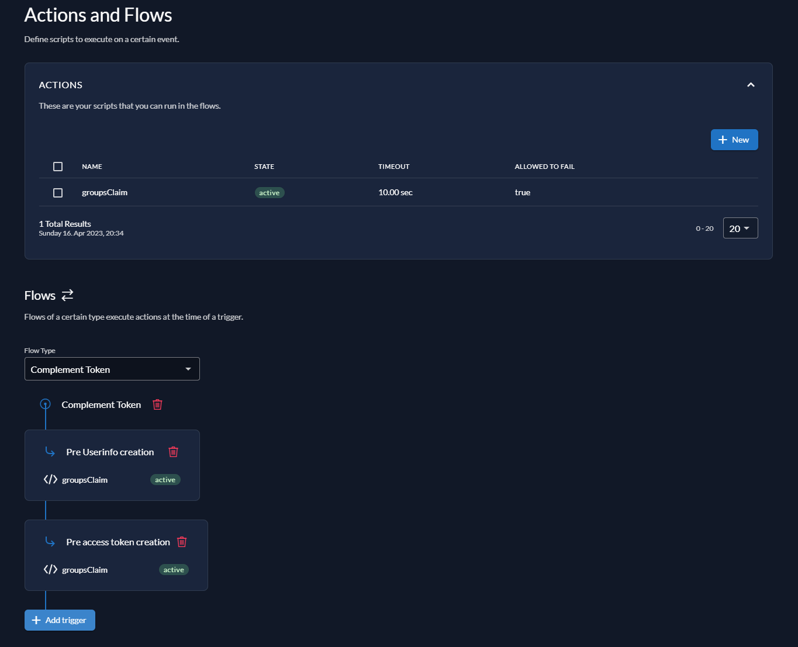This screenshot has width=798, height=647.
Task: Click active badge in Pre Userinfo creation card
Action: 165,480
